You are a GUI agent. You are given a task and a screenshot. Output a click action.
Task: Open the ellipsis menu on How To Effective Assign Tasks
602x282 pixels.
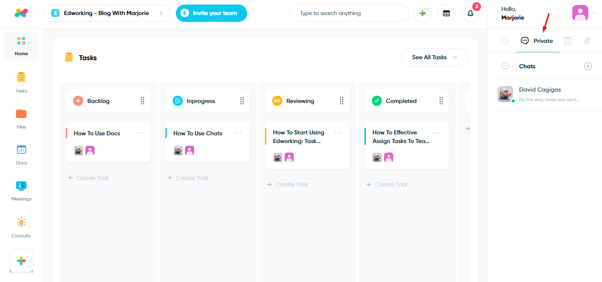click(438, 133)
